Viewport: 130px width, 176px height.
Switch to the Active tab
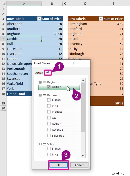pyautogui.click(x=39, y=73)
